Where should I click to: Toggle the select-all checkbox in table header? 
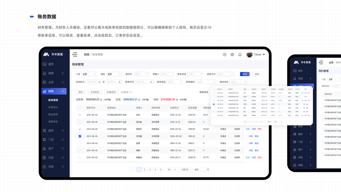80,108
